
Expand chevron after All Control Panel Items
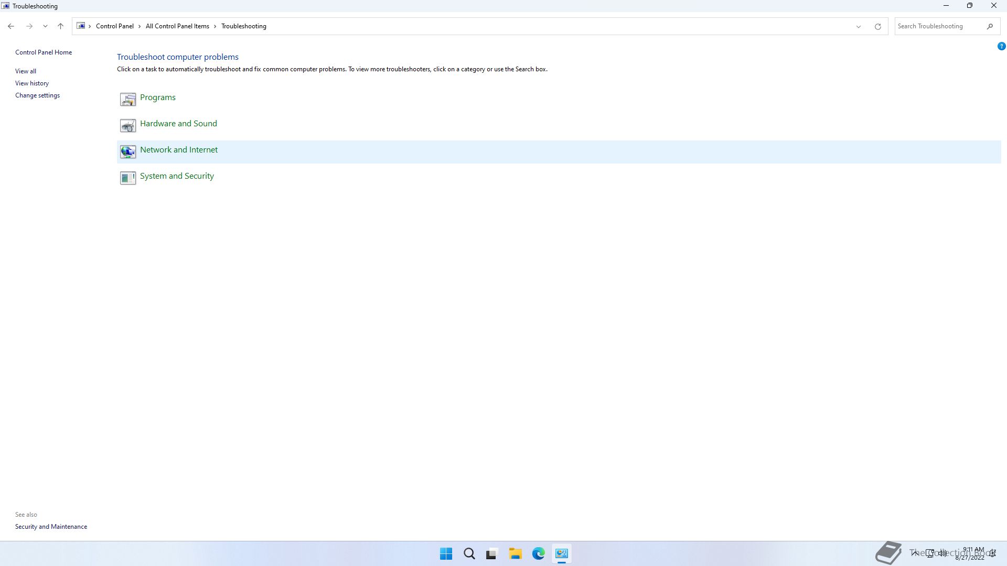215,26
